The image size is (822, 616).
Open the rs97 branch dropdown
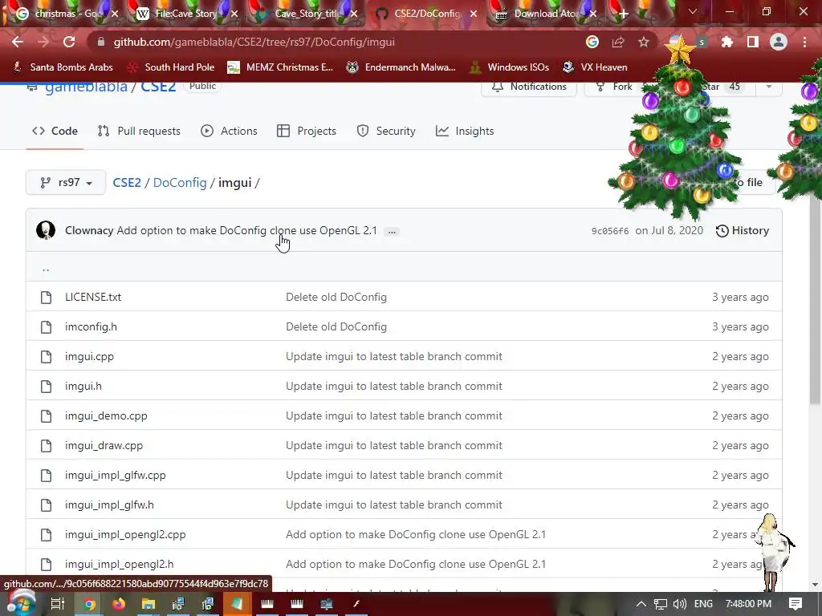pyautogui.click(x=66, y=182)
